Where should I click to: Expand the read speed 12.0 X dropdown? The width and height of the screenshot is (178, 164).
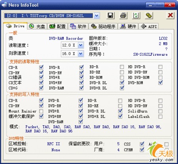tap(81, 45)
